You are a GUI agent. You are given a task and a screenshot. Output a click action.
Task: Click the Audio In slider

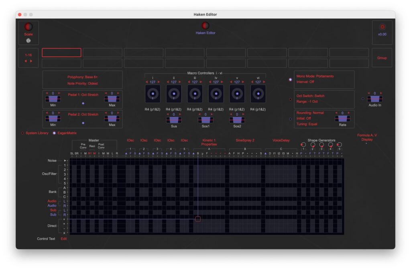[374, 99]
